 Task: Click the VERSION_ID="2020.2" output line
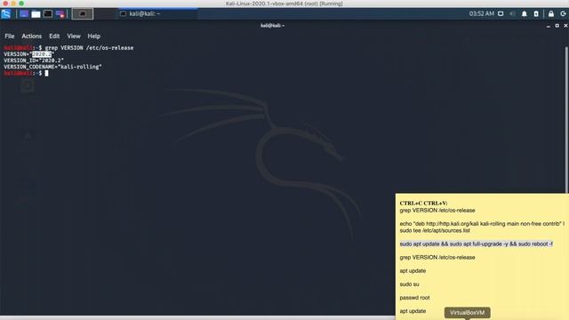click(x=34, y=60)
